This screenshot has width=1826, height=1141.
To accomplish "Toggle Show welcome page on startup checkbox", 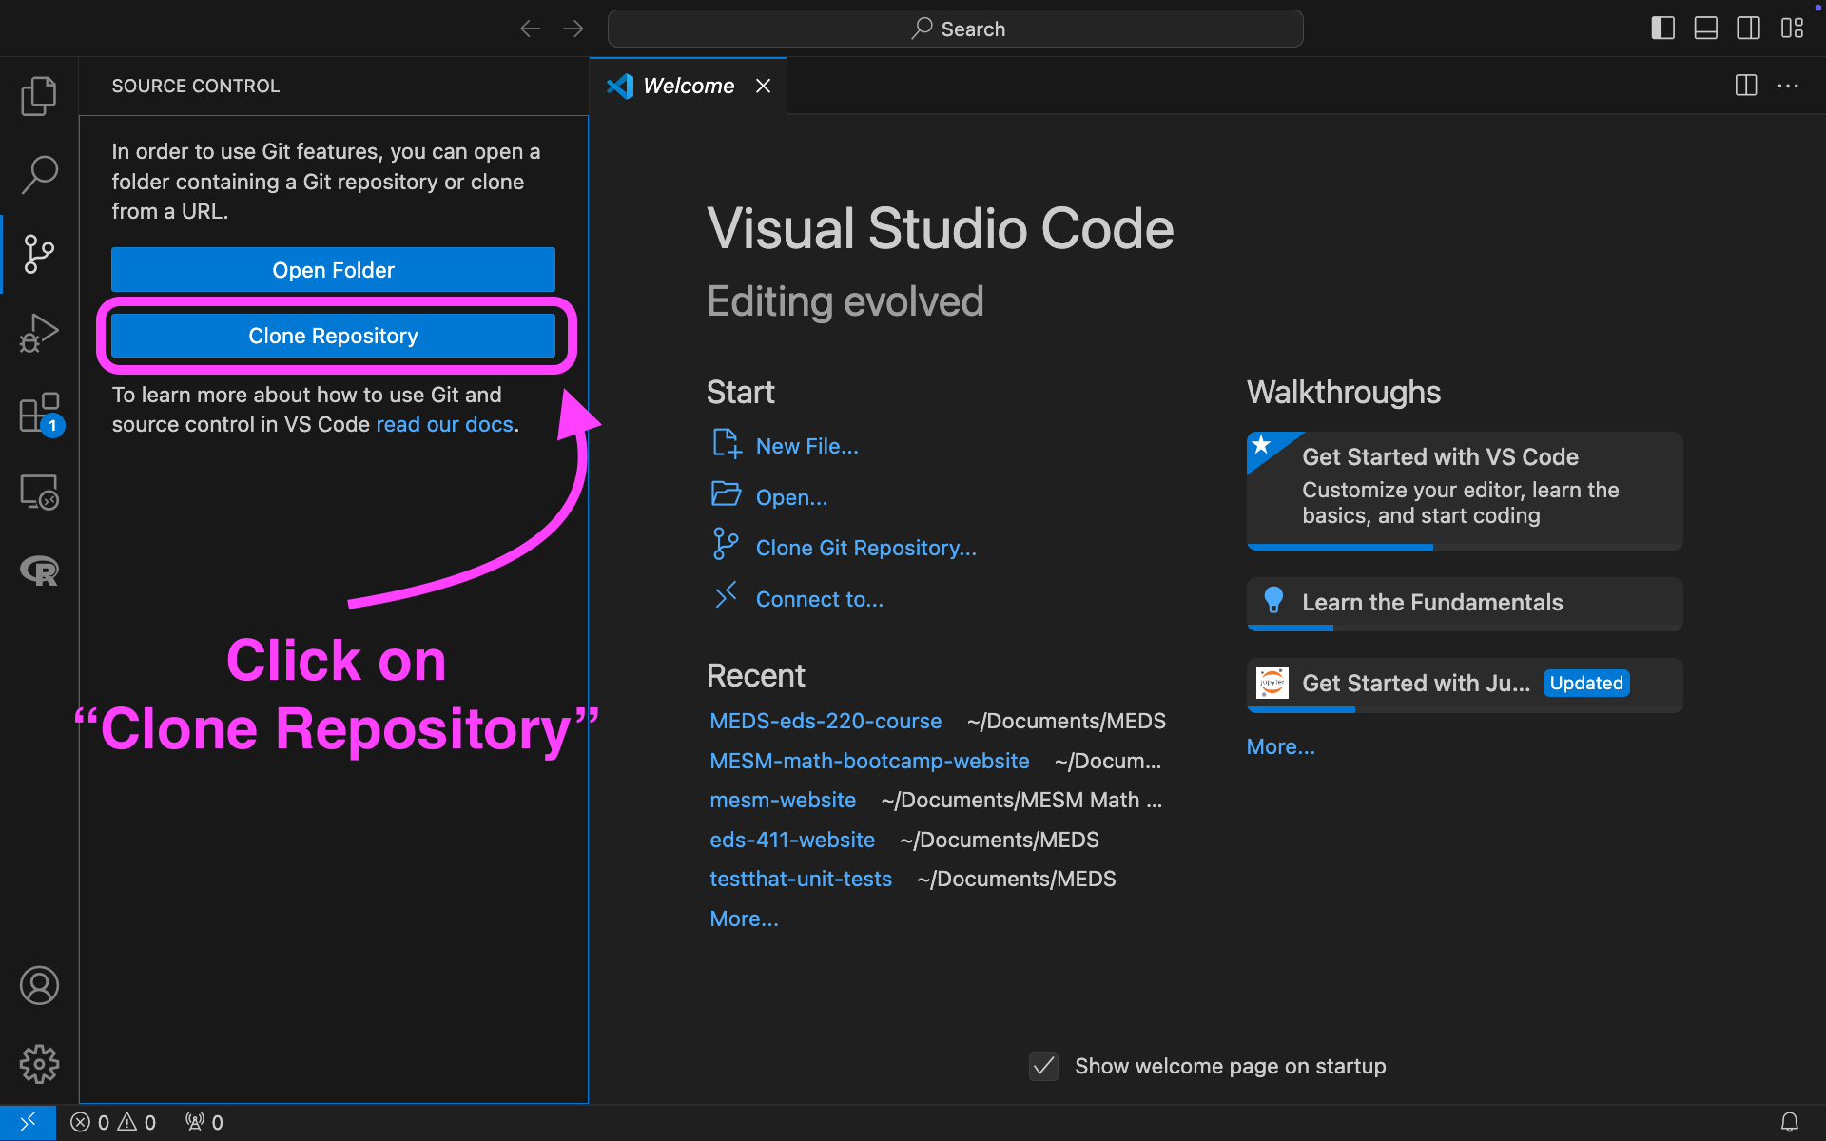I will click(1043, 1066).
